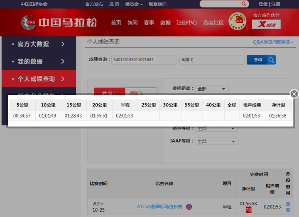This screenshot has height=217, width=299.
Task: Click the 15公里 time 01:28:43
Action: click(73, 116)
